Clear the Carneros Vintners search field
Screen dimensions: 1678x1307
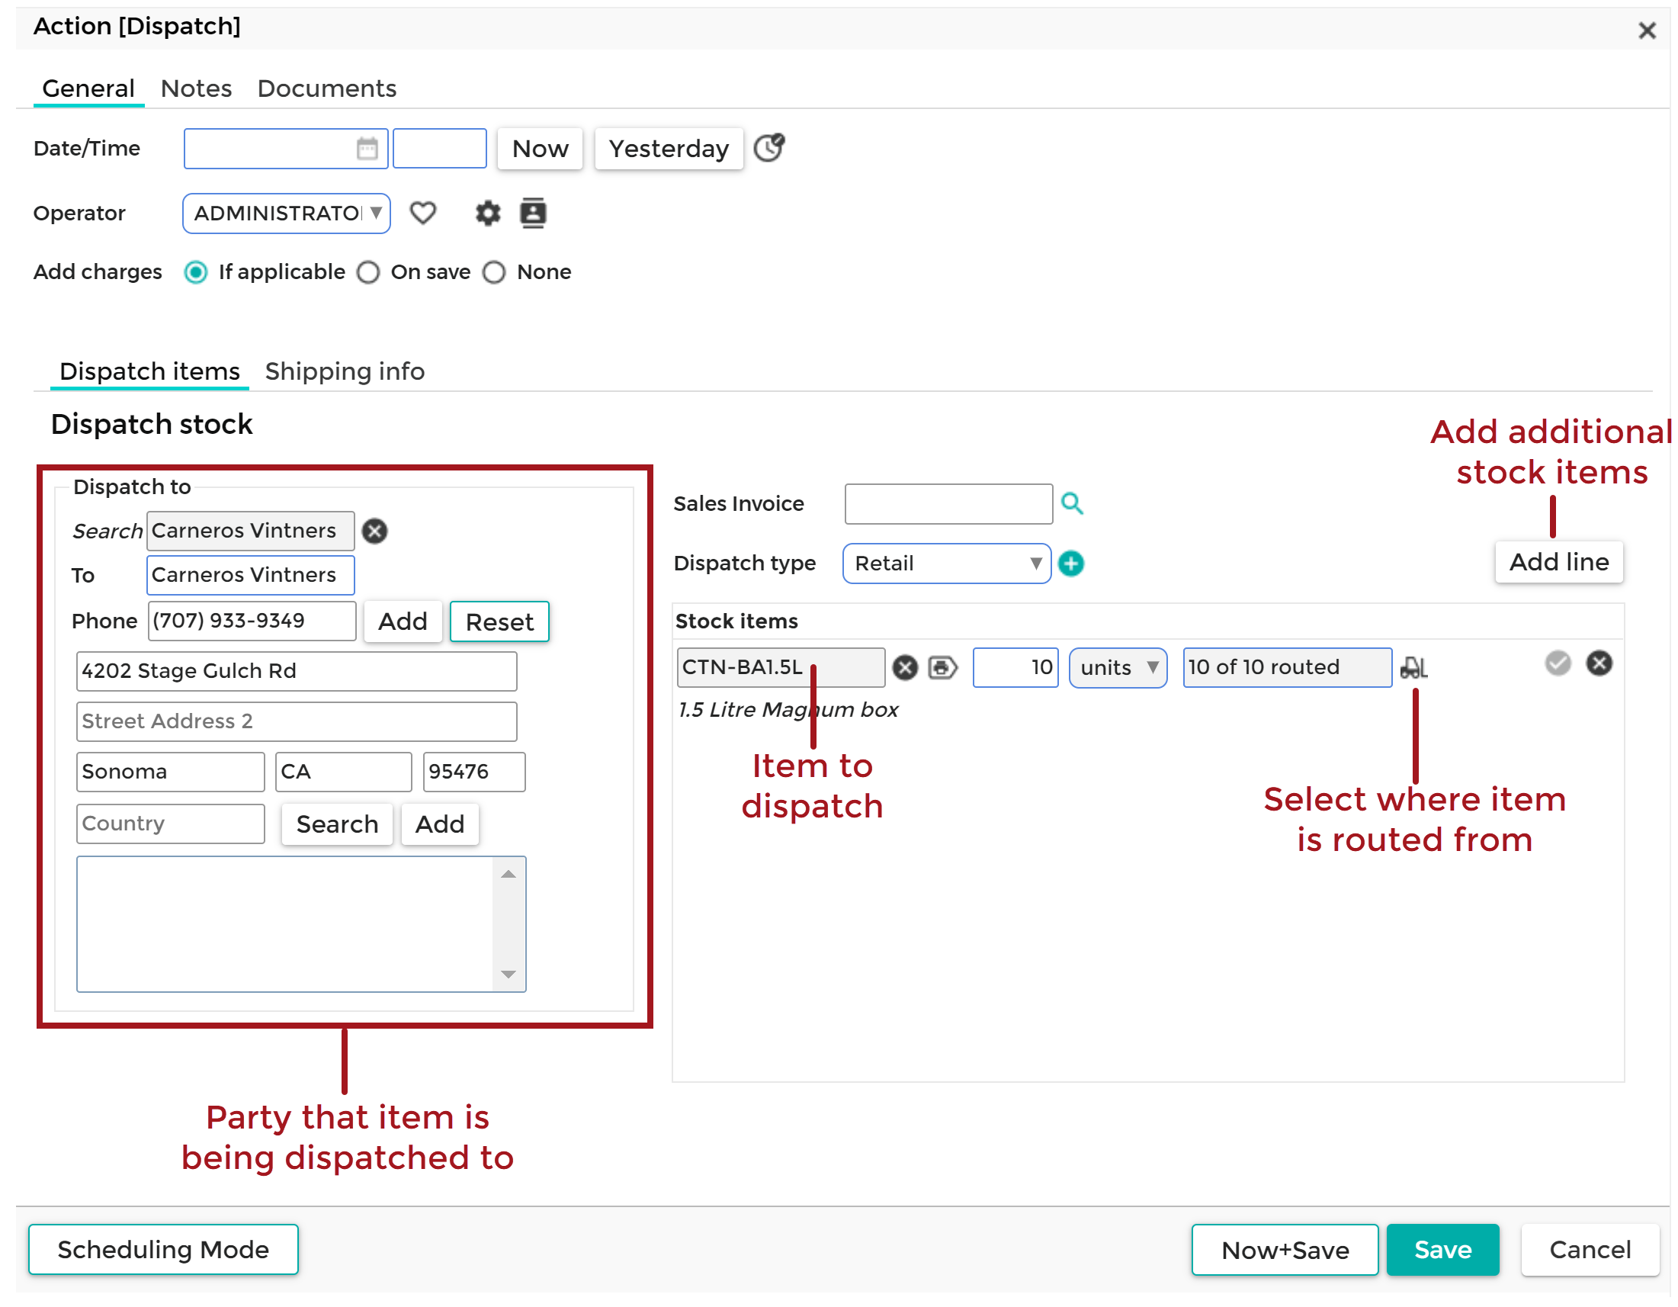(375, 531)
